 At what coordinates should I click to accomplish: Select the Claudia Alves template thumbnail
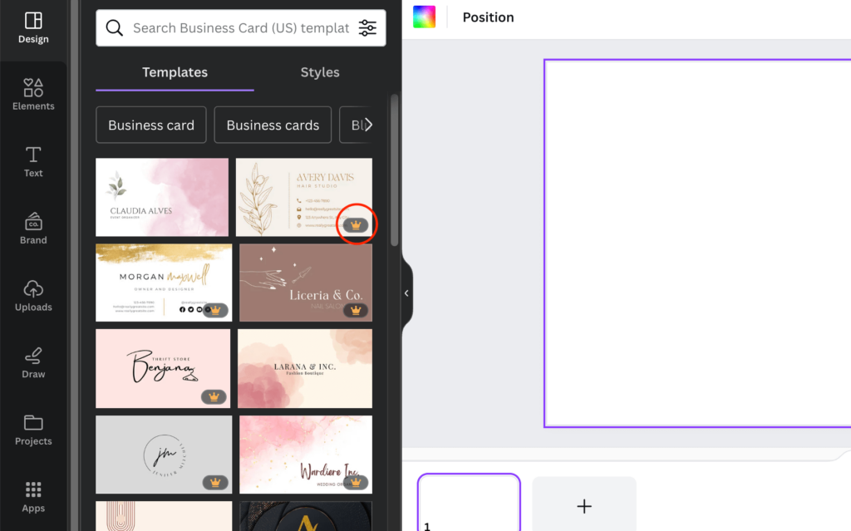coord(161,197)
